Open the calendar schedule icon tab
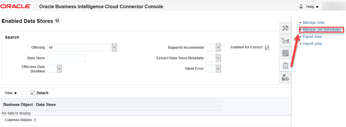346x127 pixels. tap(285, 53)
